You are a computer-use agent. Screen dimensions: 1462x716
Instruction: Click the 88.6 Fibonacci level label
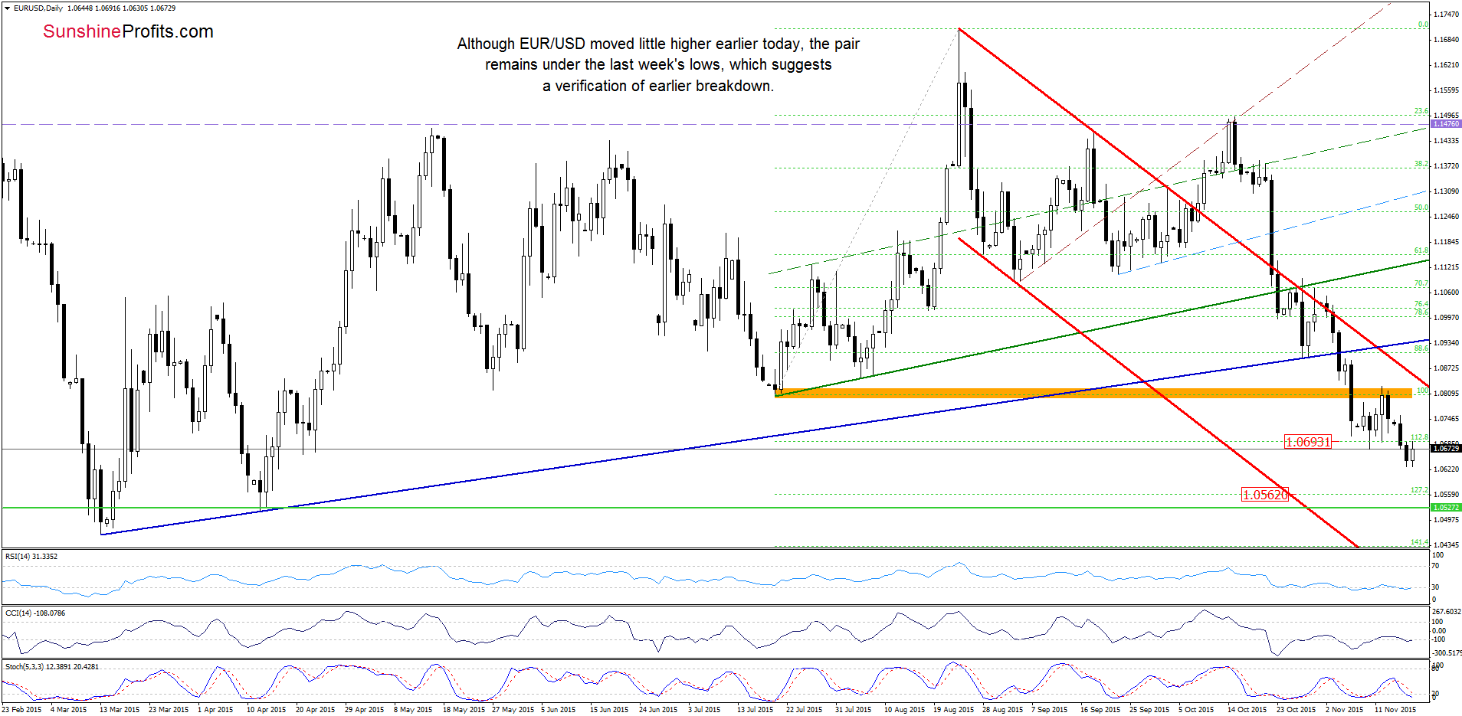pos(1421,348)
